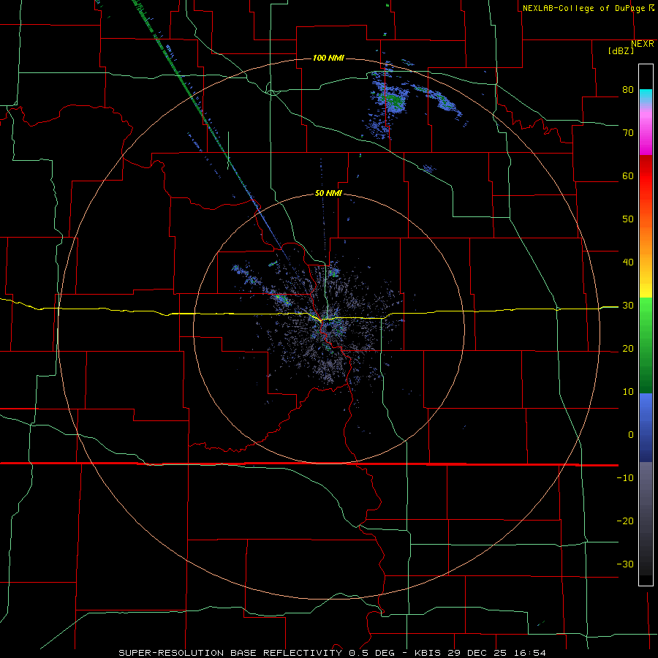Click the KBIS 29 DEC 25 16:54 timestamp
Image resolution: width=658 pixels, height=658 pixels.
(480, 653)
